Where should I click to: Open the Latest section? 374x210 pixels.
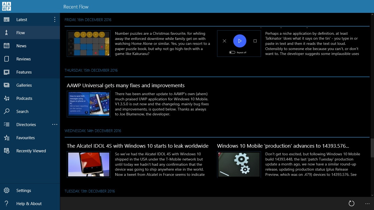tap(22, 19)
